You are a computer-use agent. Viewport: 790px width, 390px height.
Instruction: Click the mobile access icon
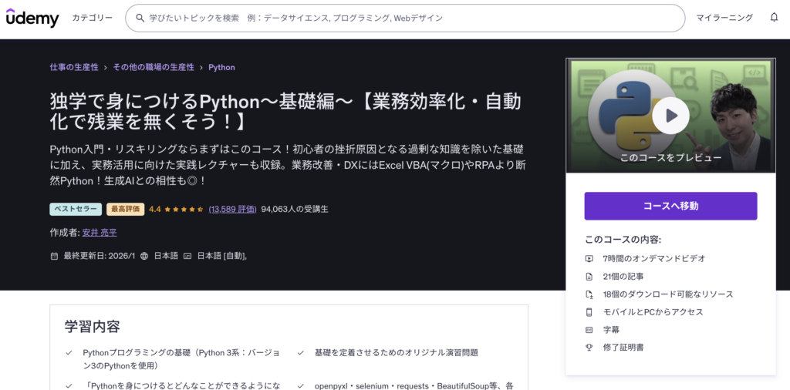pyautogui.click(x=589, y=312)
